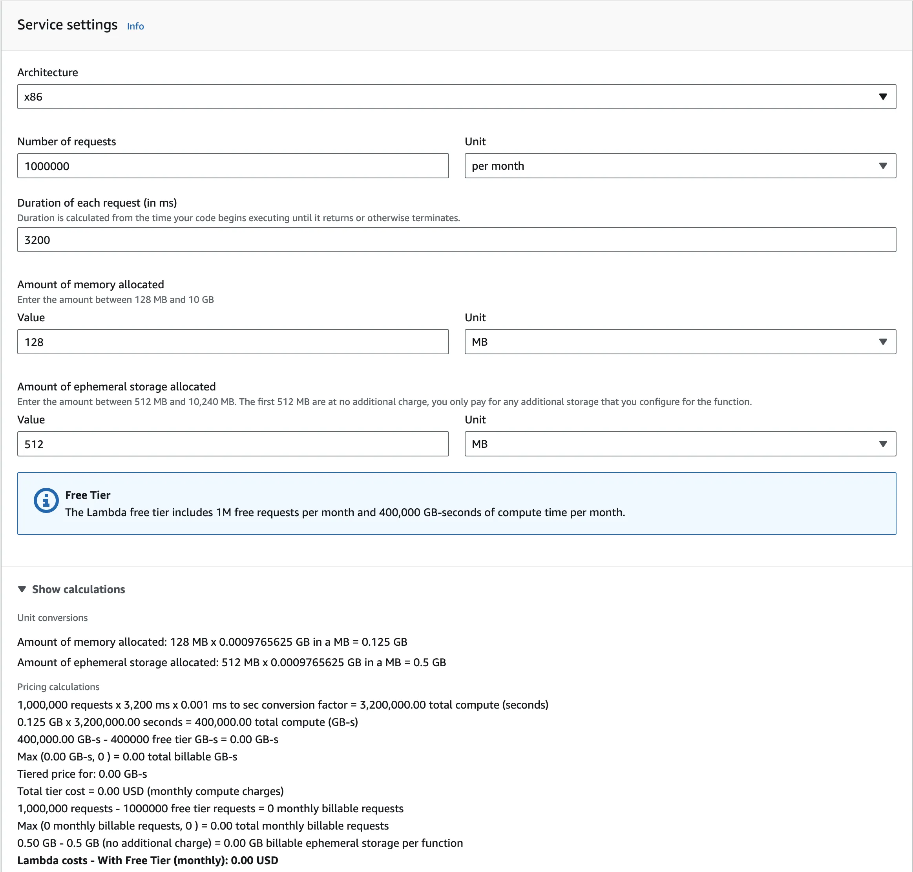Open the memory Unit dropdown

coord(680,342)
